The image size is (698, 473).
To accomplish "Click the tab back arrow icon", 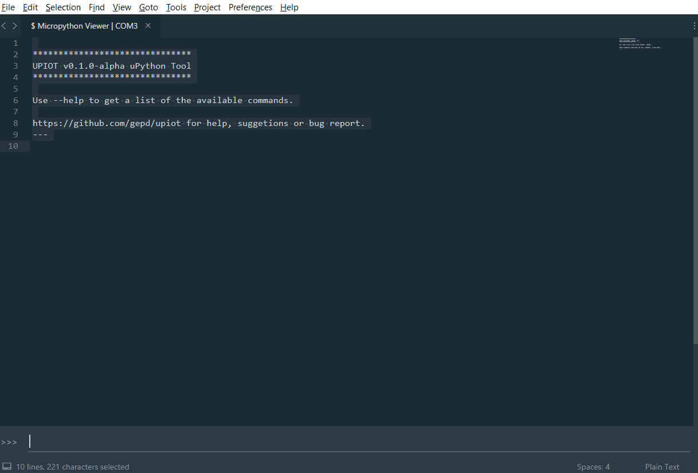I will [x=4, y=26].
